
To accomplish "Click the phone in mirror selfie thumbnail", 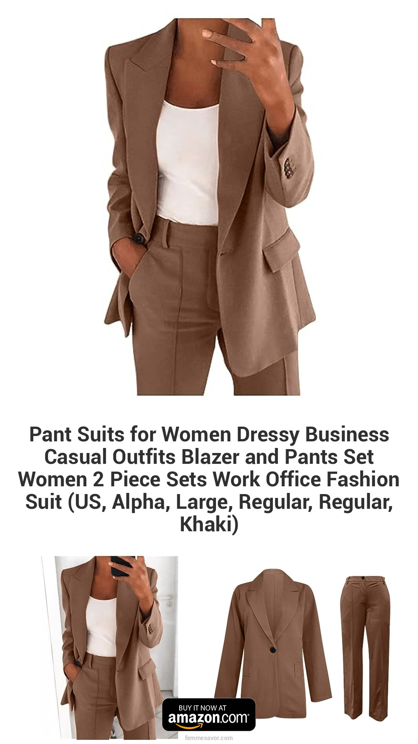I will (x=122, y=566).
